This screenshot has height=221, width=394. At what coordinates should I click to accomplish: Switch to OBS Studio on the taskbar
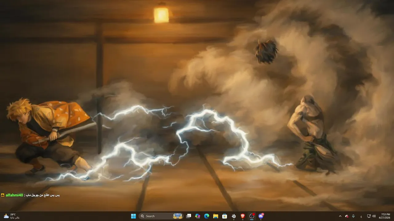click(x=252, y=216)
